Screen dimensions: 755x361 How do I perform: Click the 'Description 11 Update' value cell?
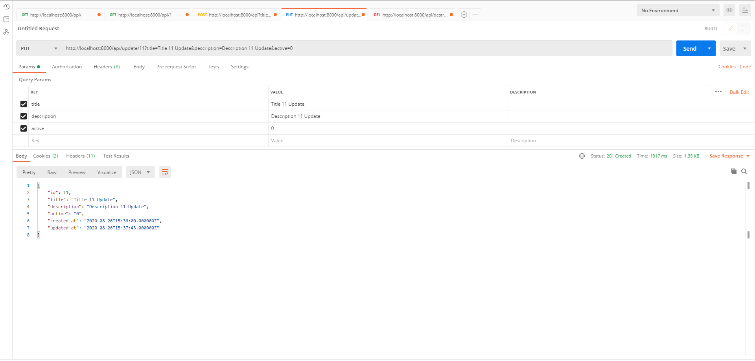click(388, 116)
